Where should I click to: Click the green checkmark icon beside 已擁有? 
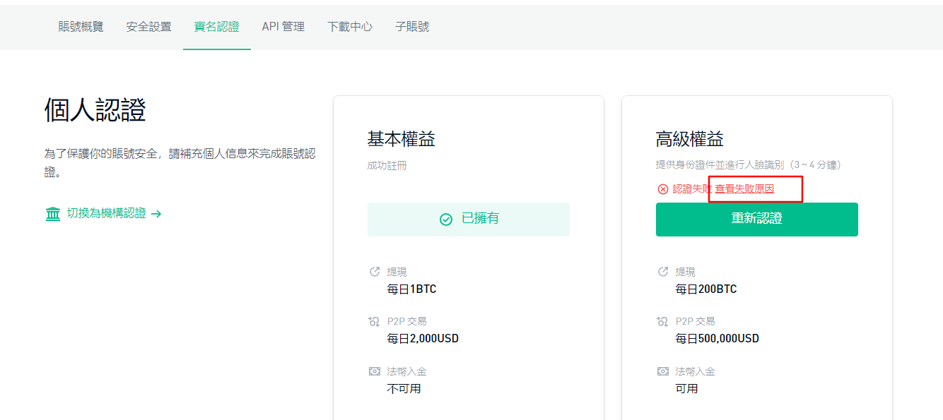click(x=446, y=220)
